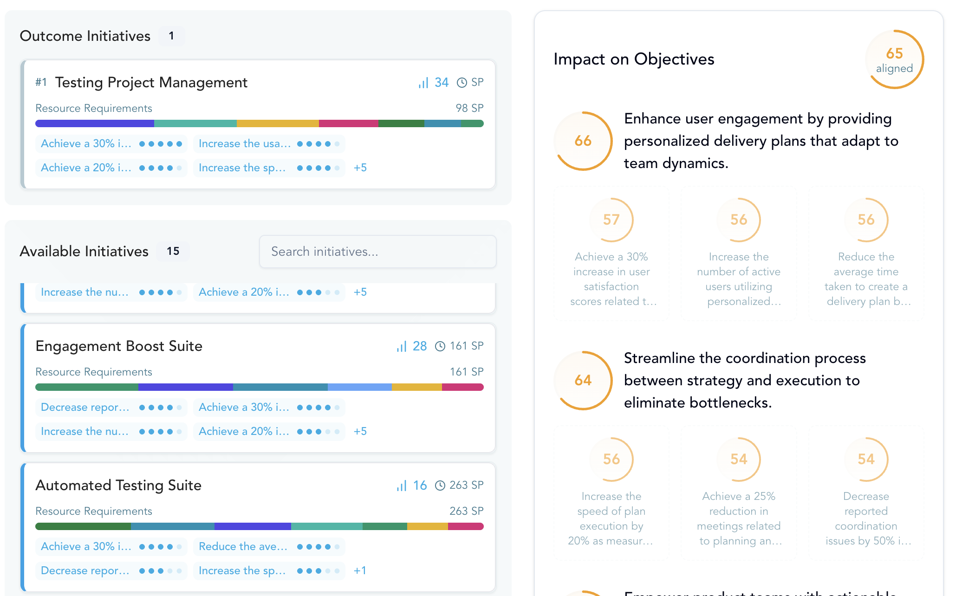Select the 57 score circle for user satisfaction
This screenshot has width=962, height=596.
[611, 220]
